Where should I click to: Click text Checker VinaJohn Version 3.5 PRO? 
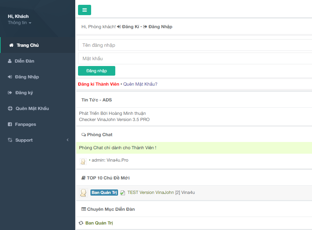pyautogui.click(x=114, y=120)
